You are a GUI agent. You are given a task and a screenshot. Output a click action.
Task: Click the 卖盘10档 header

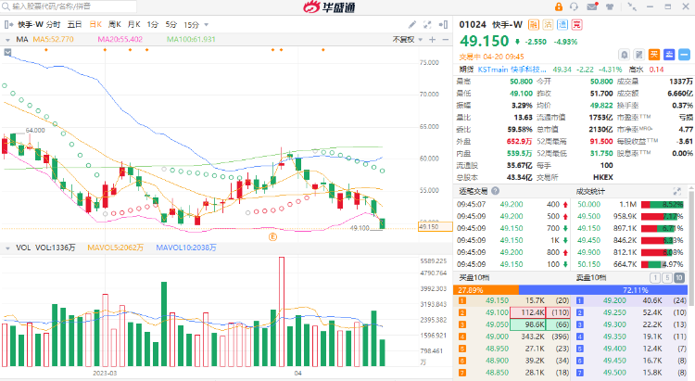[591, 278]
